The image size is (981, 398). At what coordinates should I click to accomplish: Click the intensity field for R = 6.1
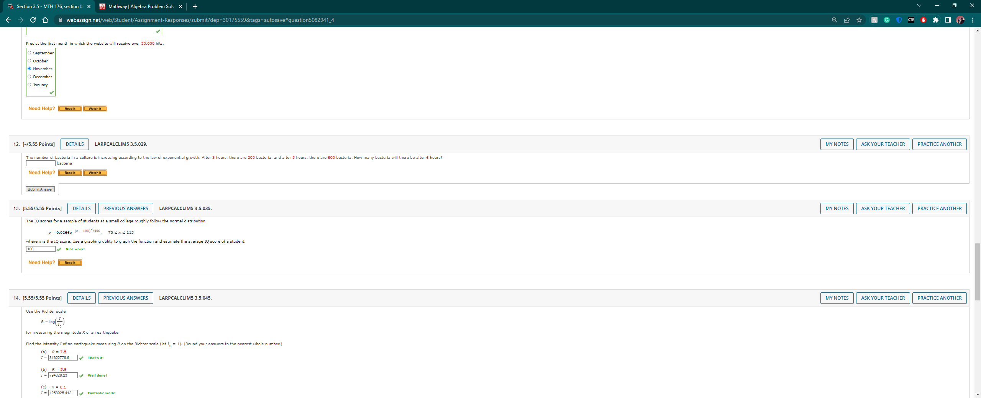[63, 393]
